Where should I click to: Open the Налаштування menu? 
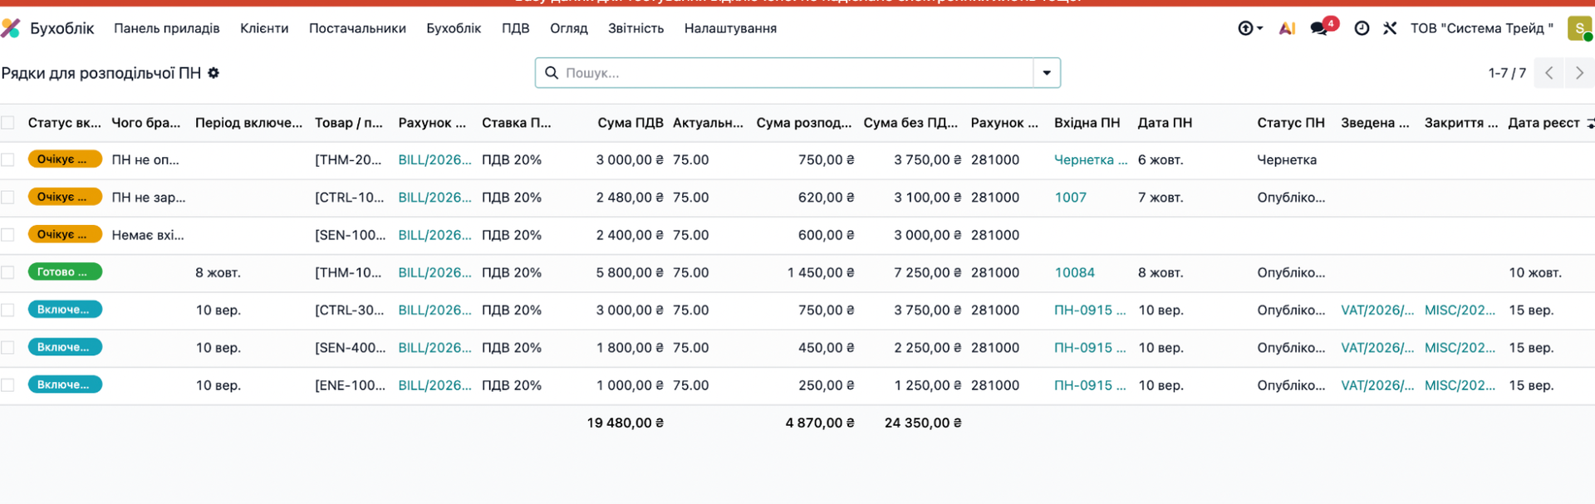point(730,28)
